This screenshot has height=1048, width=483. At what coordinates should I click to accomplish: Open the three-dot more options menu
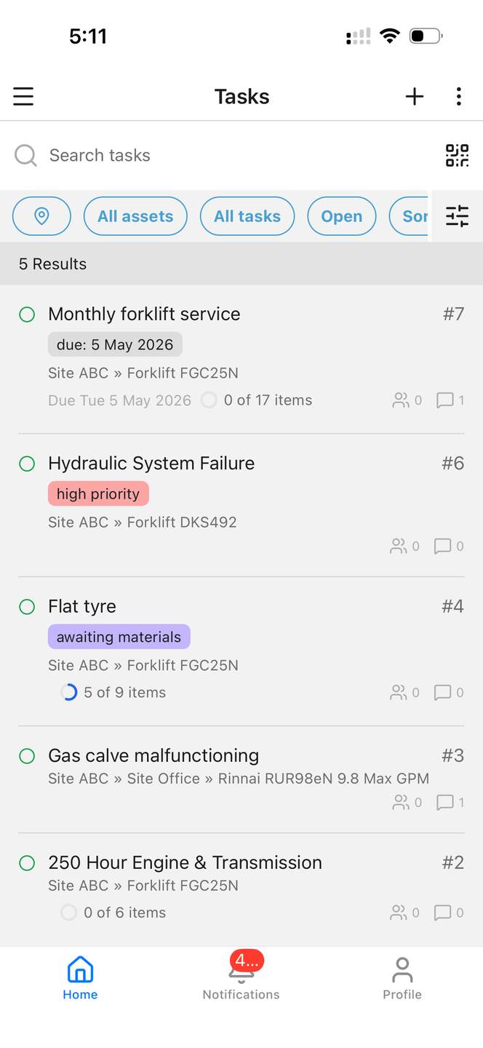pos(458,97)
